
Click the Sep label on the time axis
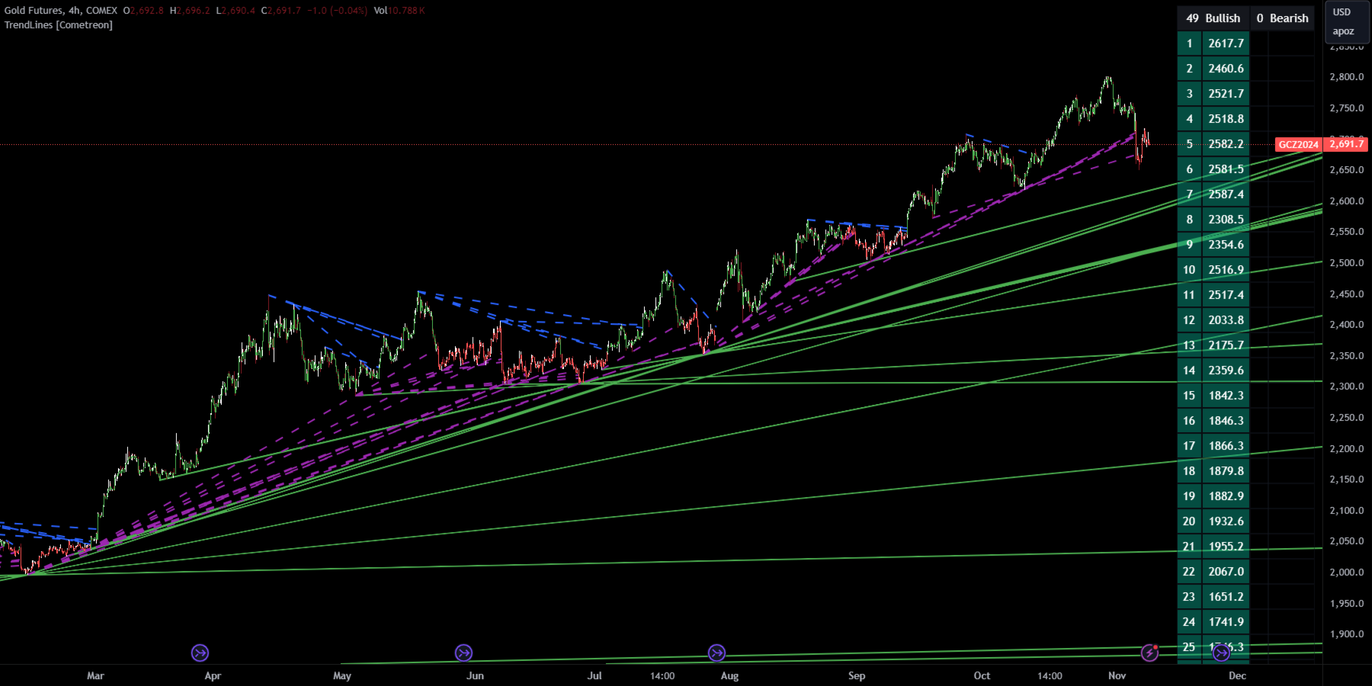(x=857, y=675)
